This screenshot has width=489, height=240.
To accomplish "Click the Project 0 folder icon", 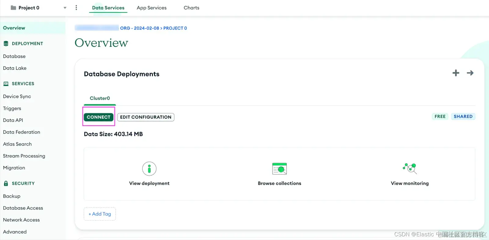I will click(13, 8).
